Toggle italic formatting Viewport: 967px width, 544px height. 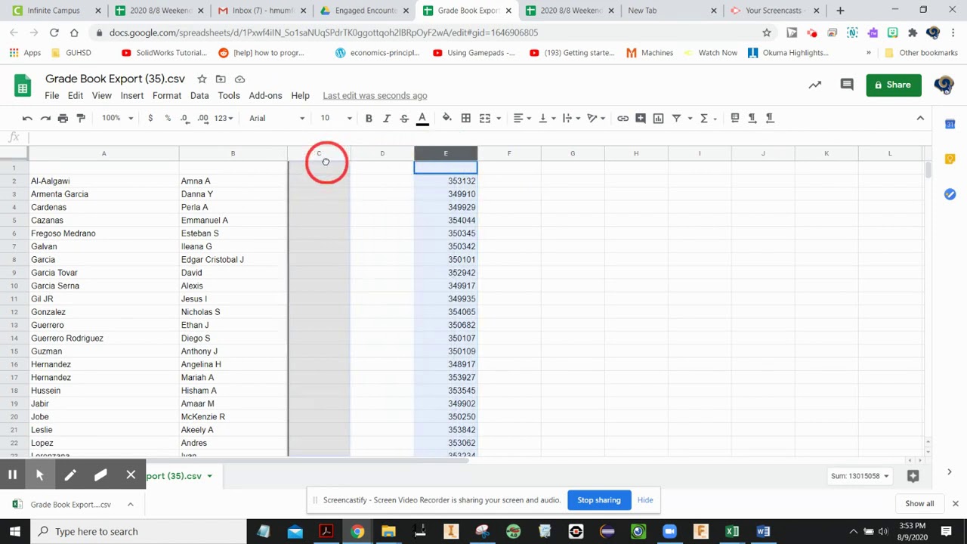coord(386,118)
